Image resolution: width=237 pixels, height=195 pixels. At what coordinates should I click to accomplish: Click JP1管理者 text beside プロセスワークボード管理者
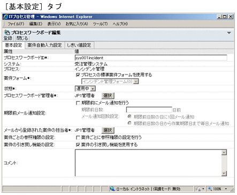click(85, 96)
